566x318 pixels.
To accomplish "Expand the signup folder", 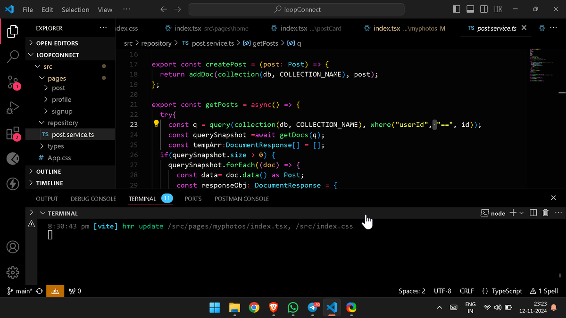I will coord(70,111).
